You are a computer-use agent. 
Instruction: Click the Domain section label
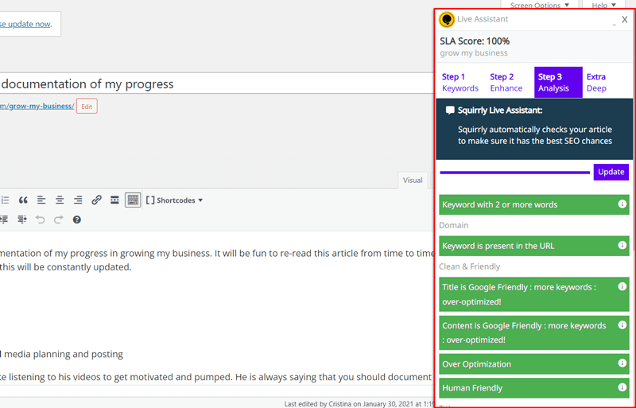tap(453, 225)
